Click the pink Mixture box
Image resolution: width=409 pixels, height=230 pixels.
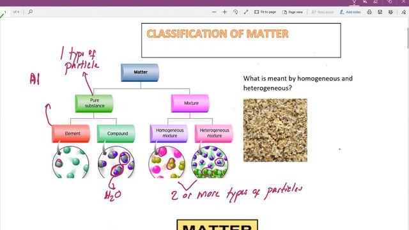[x=190, y=103]
